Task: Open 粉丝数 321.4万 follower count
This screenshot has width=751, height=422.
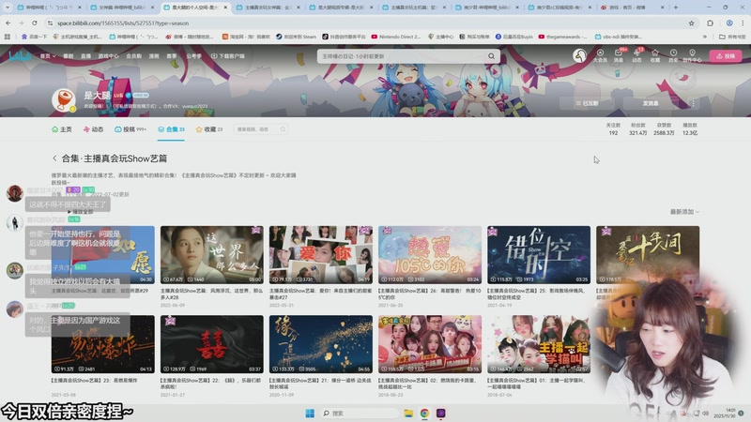Action: coord(638,129)
